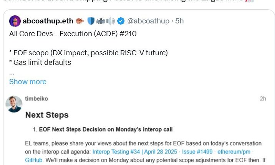Open the 2h post timestamp

pyautogui.click(x=263, y=99)
